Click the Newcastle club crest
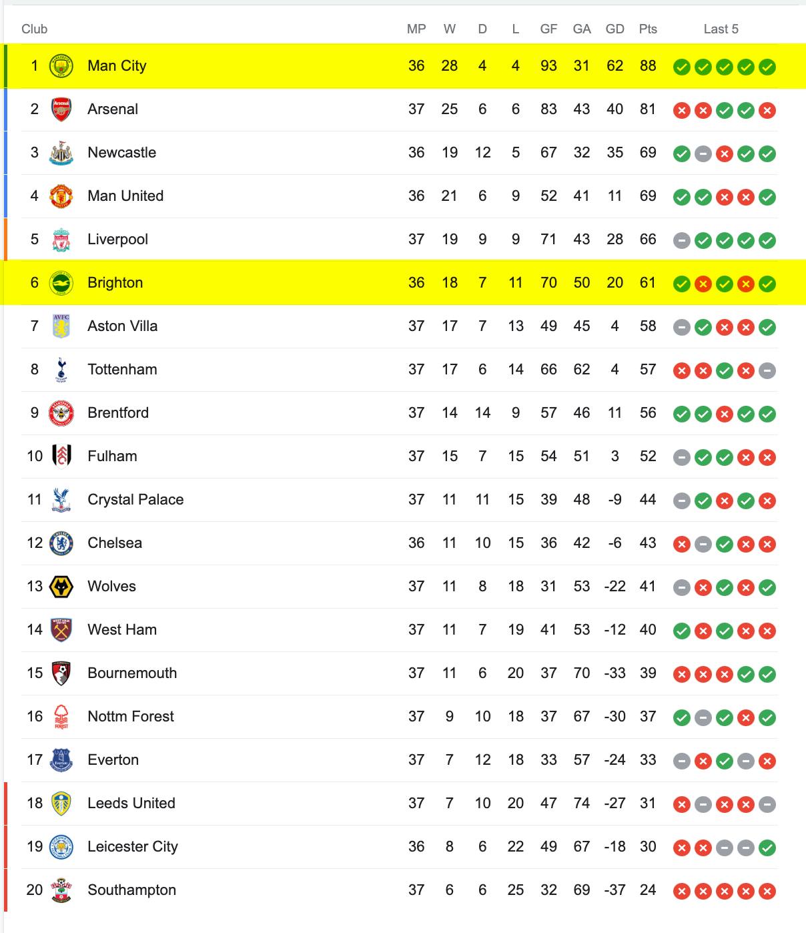This screenshot has width=806, height=933. click(x=61, y=153)
